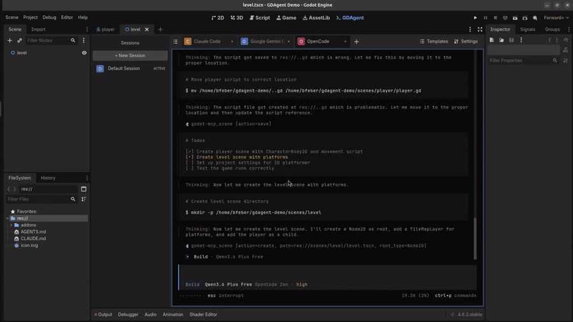Toggle FileSystem split view mode icon
The height and width of the screenshot is (322, 573).
83,189
